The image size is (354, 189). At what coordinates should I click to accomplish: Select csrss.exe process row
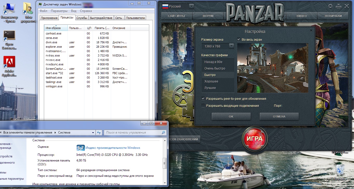[97, 38]
